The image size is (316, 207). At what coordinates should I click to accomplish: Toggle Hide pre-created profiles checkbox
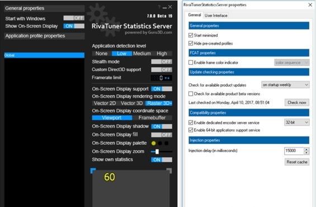191,43
